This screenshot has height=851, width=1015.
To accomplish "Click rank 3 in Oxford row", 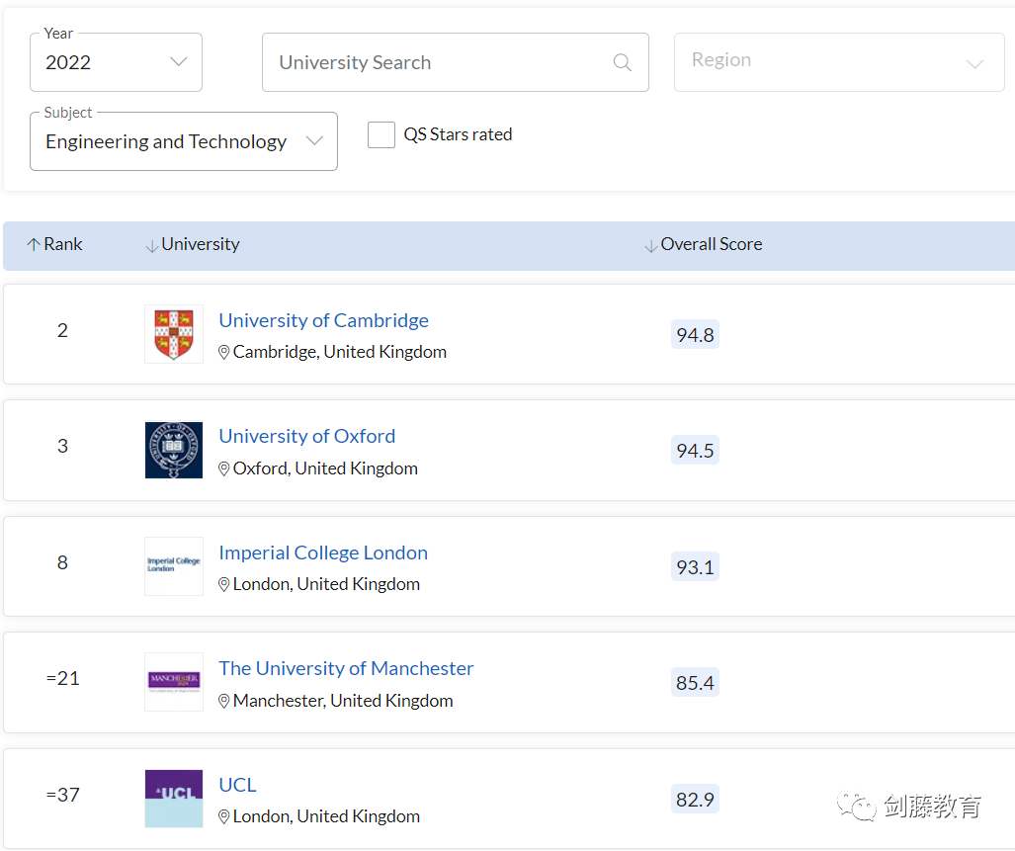I will tap(62, 446).
